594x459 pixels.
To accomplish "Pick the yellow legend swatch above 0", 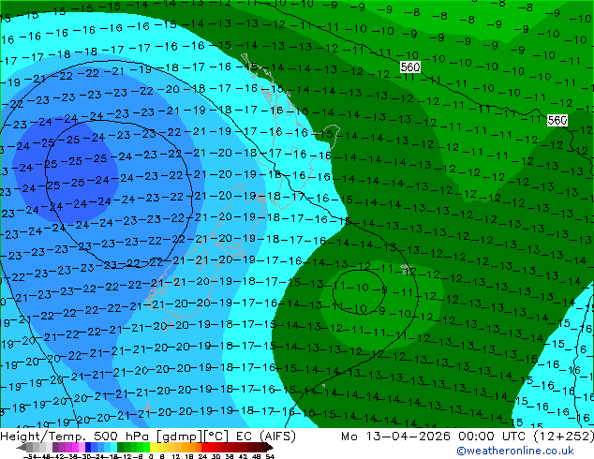I will pos(154,448).
